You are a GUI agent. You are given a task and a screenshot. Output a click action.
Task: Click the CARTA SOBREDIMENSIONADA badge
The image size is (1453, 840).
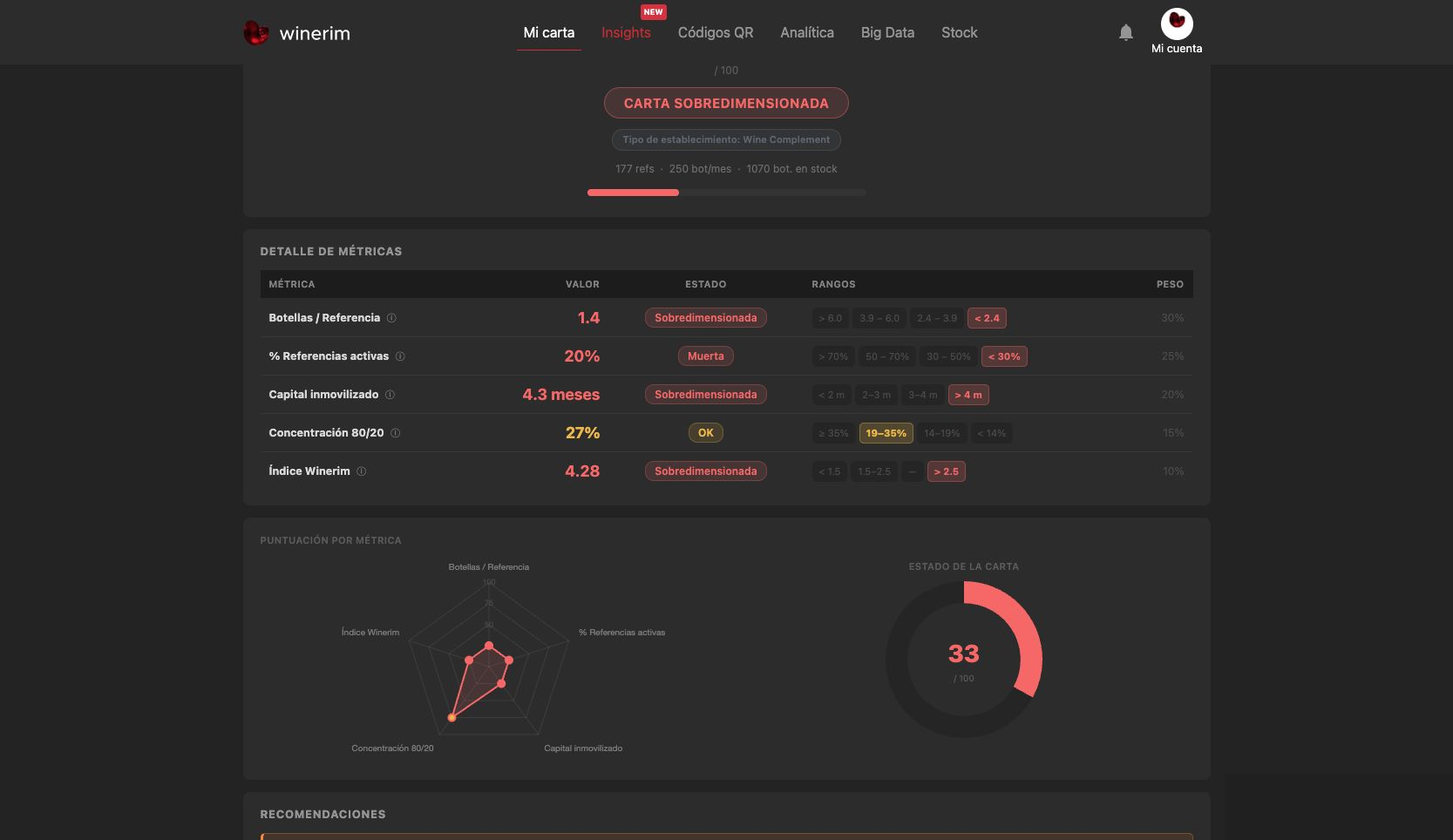click(726, 103)
